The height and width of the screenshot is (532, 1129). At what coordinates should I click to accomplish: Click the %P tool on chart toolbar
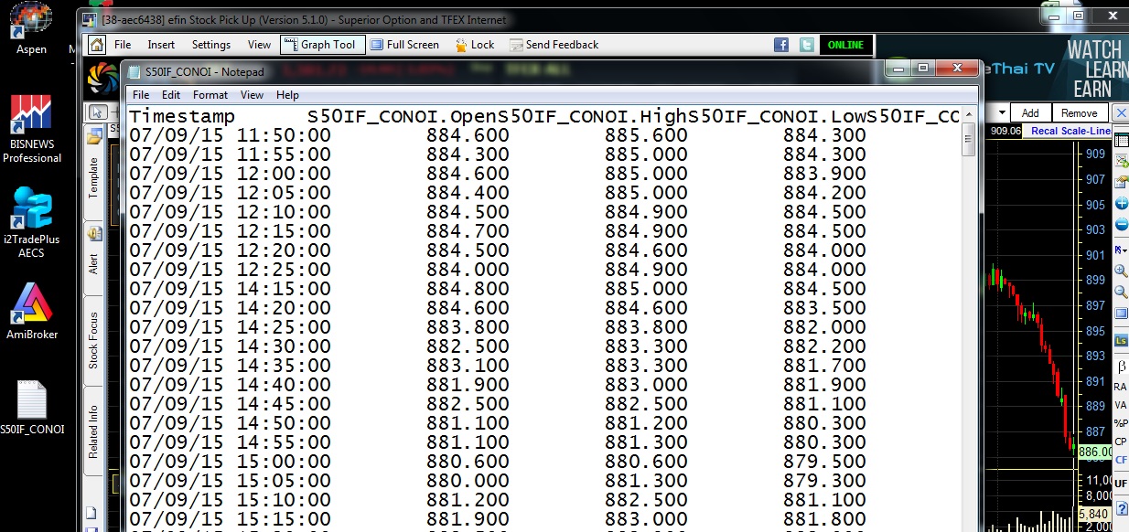[x=1121, y=423]
